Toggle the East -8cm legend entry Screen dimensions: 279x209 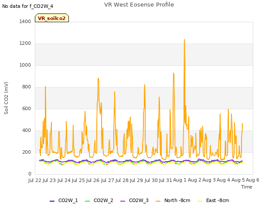click(213, 200)
